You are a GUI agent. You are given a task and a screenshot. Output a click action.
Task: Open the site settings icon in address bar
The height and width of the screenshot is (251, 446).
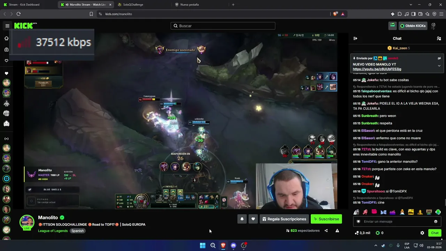pyautogui.click(x=100, y=14)
